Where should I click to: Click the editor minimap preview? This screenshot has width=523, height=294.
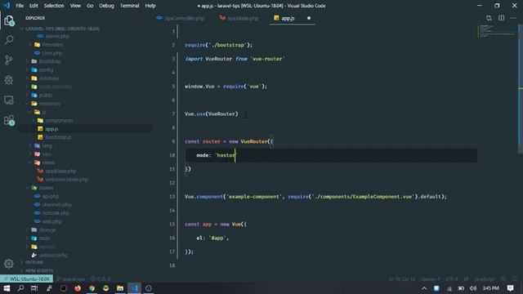tap(497, 31)
